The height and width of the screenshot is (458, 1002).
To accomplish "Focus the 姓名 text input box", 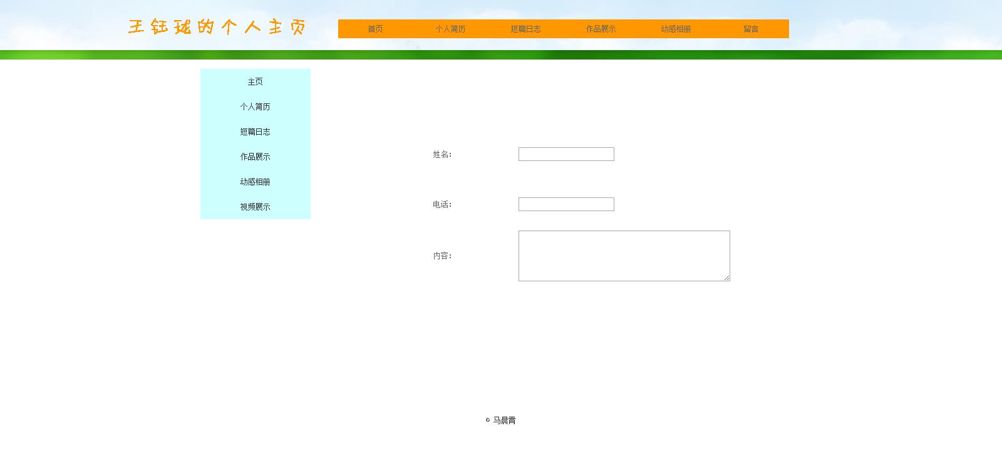I will point(566,154).
